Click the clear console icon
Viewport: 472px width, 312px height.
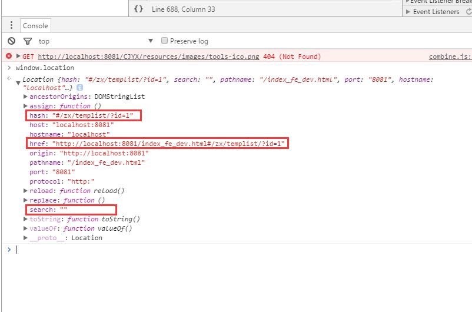click(x=11, y=41)
